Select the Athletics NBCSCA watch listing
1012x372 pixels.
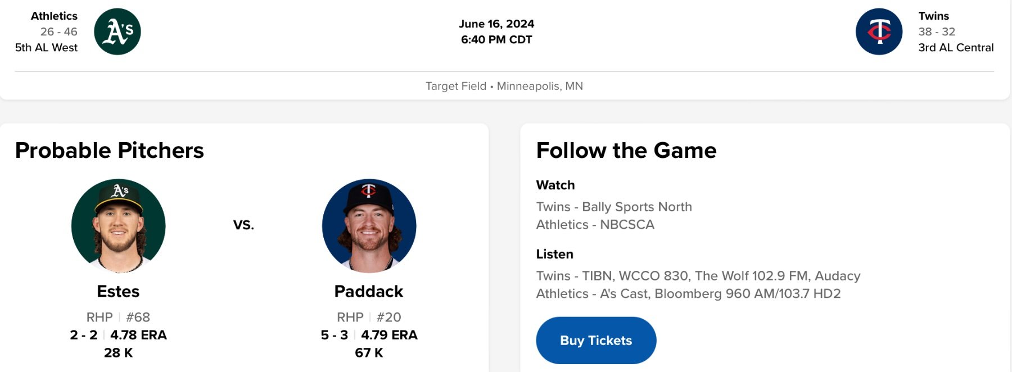(x=595, y=224)
